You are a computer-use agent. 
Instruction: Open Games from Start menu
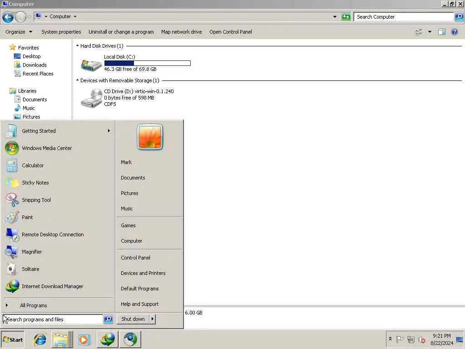click(x=128, y=225)
